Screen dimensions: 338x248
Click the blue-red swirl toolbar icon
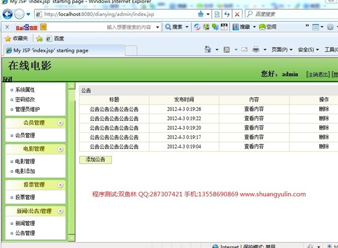click(x=197, y=27)
